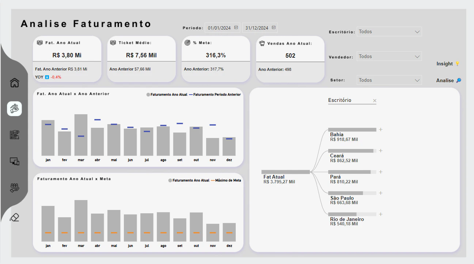The width and height of the screenshot is (474, 264).
Task: Open the Setor dropdown
Action: click(389, 80)
